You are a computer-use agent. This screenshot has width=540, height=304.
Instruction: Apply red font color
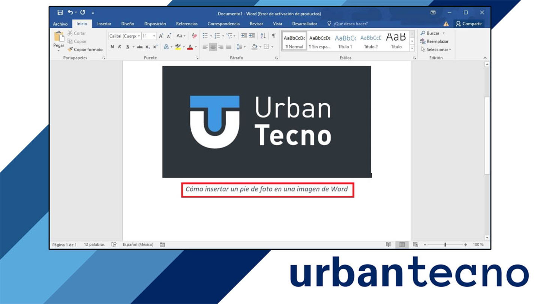(x=190, y=47)
